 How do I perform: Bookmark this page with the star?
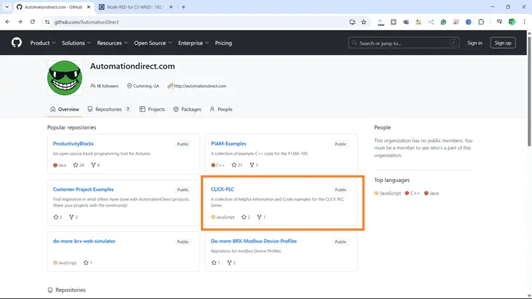pos(364,22)
